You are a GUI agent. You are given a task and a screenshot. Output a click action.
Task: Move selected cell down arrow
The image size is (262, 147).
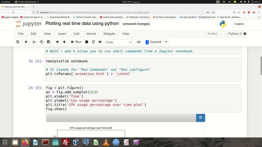tap(64, 42)
